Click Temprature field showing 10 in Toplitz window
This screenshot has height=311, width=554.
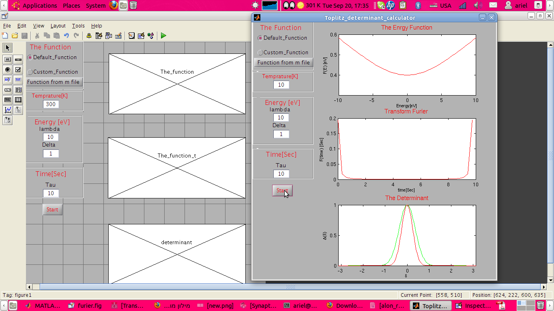(281, 85)
